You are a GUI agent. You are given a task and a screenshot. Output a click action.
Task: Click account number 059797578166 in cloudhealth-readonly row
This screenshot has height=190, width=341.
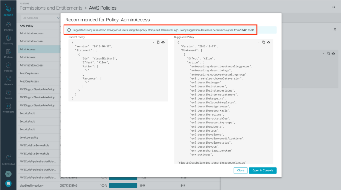click(x=68, y=186)
